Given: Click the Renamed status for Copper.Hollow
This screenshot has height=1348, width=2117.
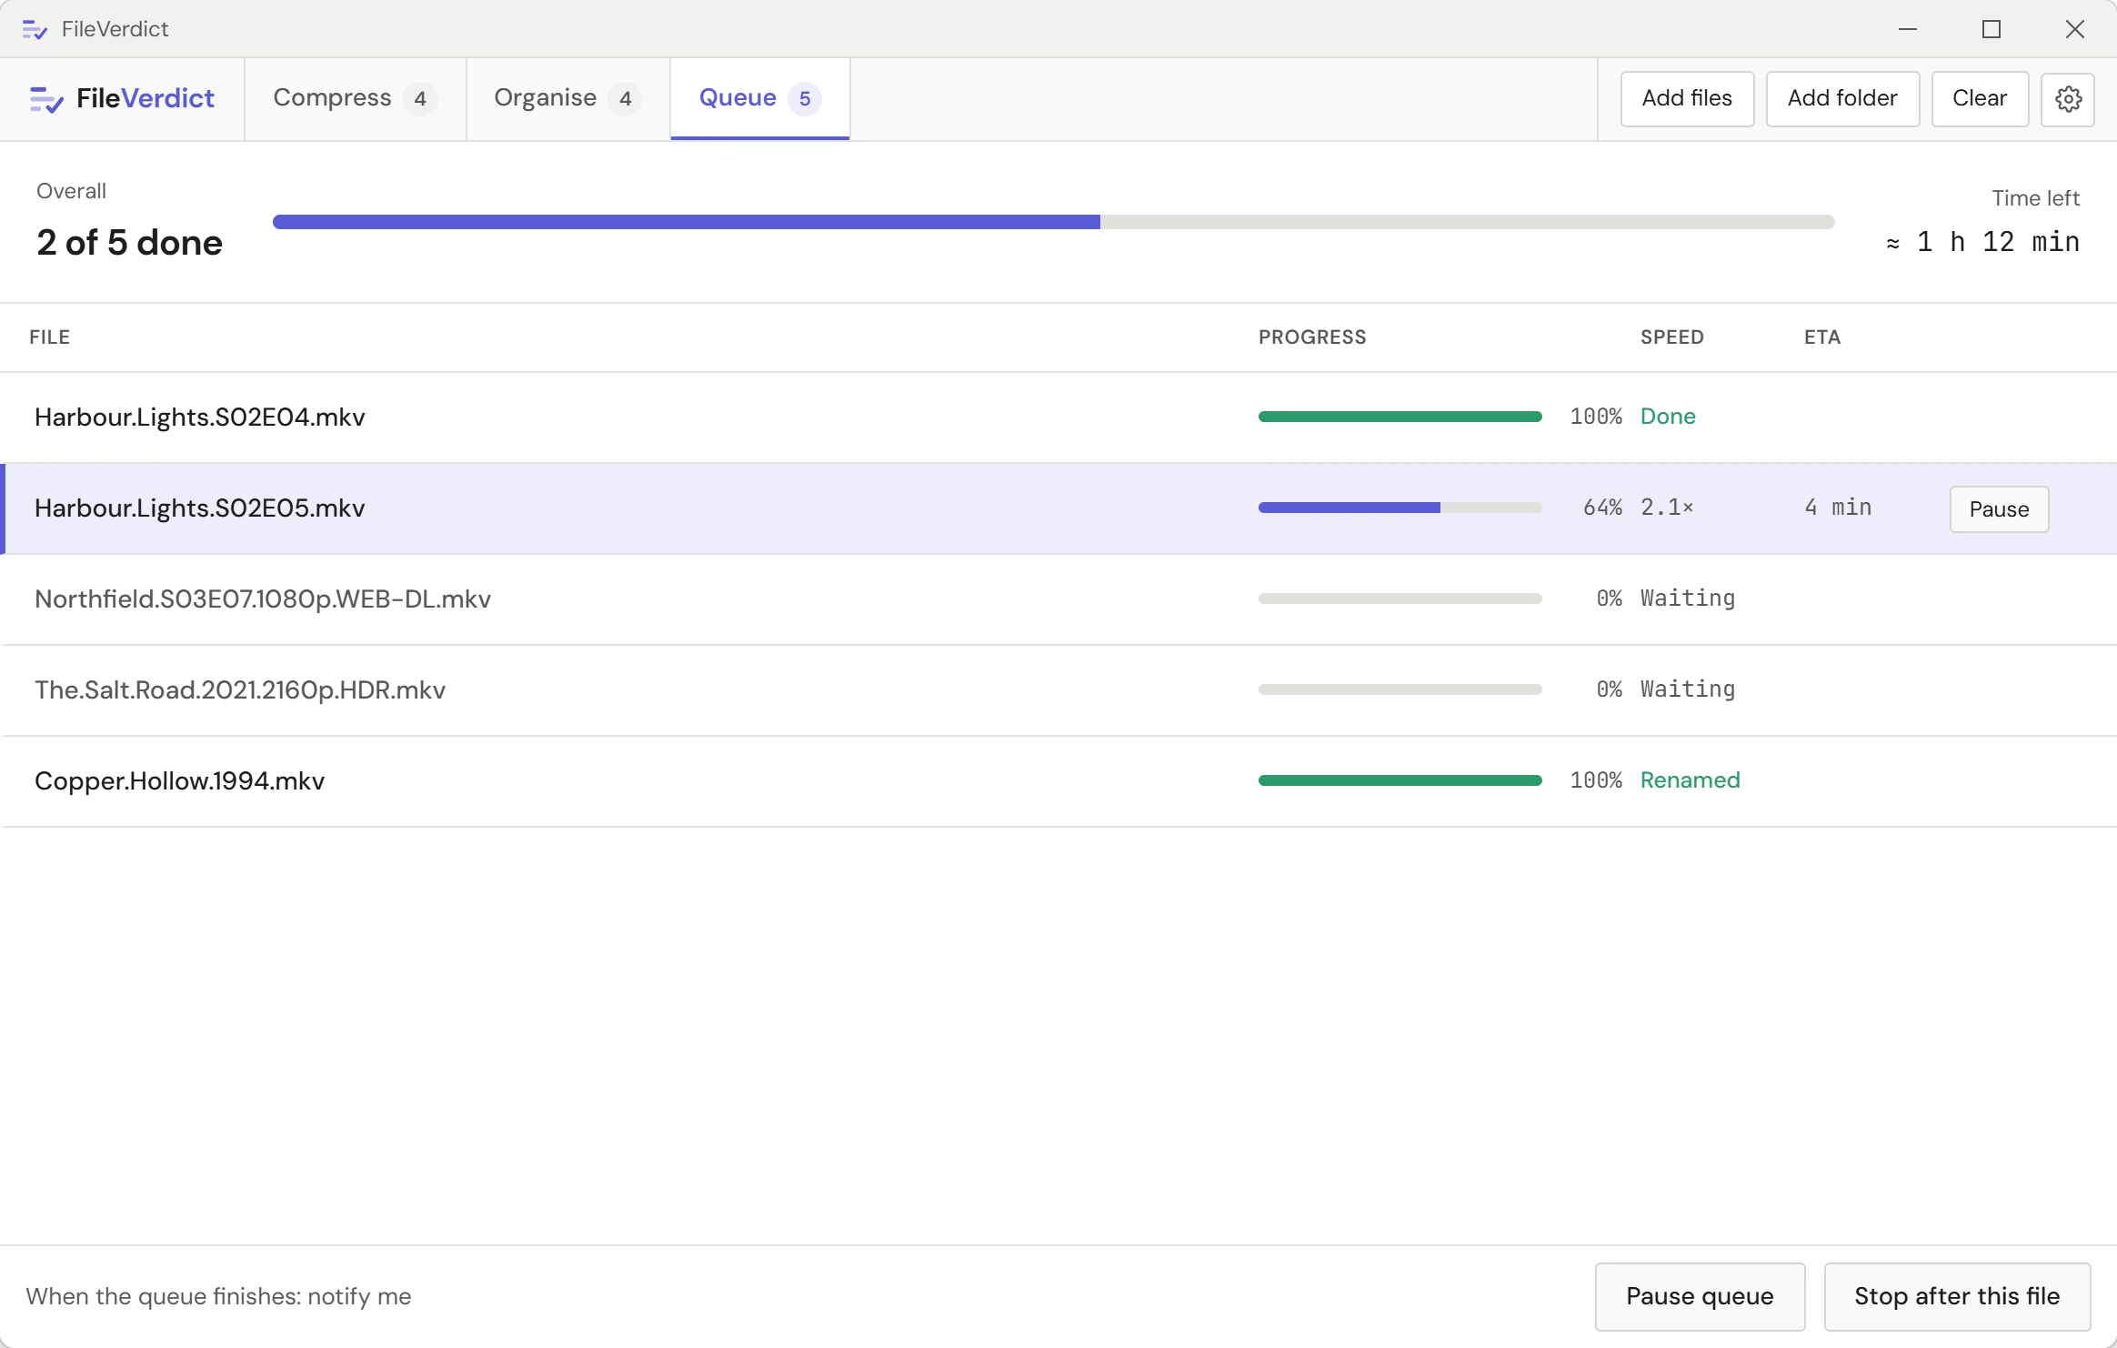Looking at the screenshot, I should point(1690,780).
